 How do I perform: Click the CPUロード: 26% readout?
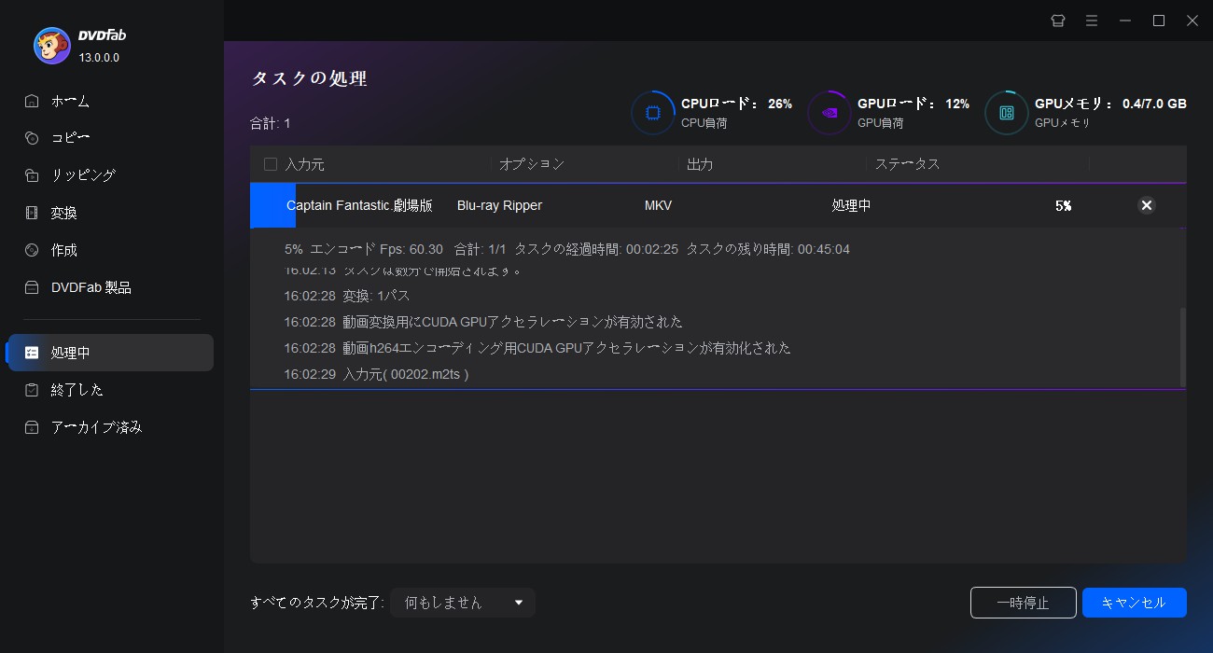tap(736, 104)
